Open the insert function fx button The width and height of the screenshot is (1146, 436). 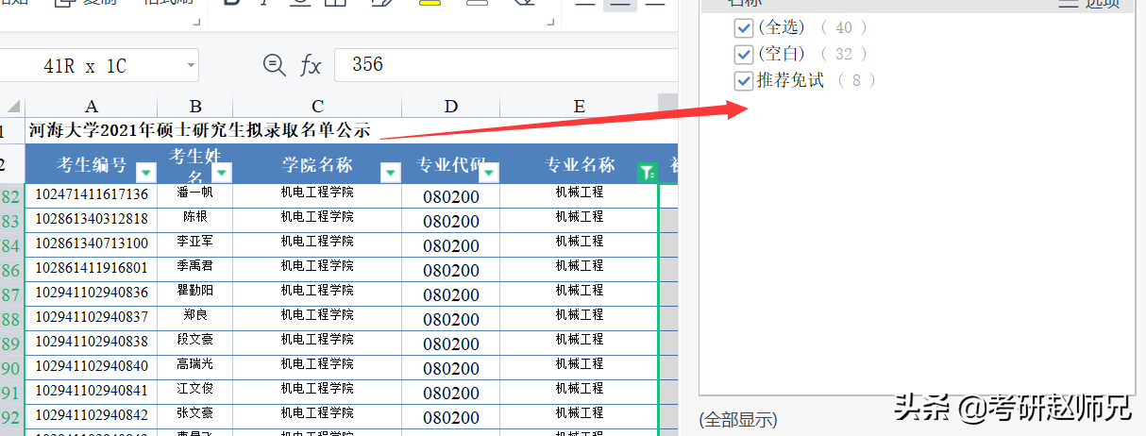tap(311, 65)
